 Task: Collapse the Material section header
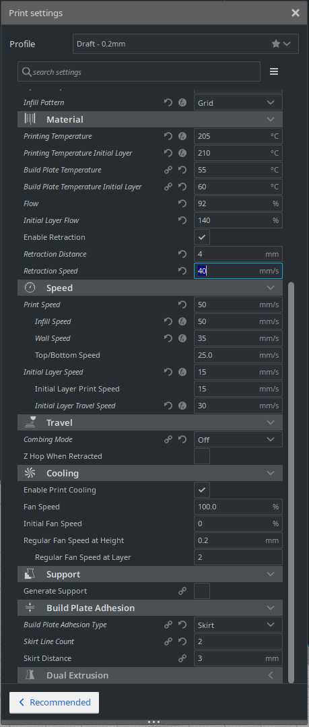pyautogui.click(x=150, y=119)
